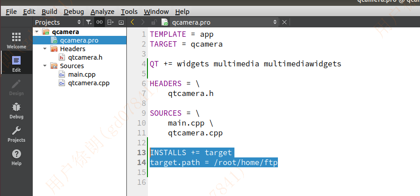
Task: Click INSTALLS on line 13
Action: [168, 152]
